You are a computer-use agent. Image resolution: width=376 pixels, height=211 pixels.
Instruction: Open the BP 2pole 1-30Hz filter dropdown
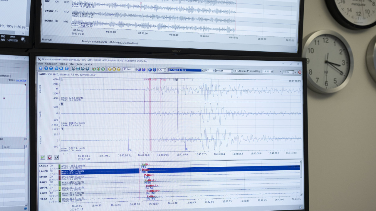coord(186,70)
